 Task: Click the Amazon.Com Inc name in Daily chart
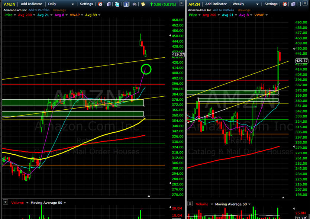tap(15, 10)
